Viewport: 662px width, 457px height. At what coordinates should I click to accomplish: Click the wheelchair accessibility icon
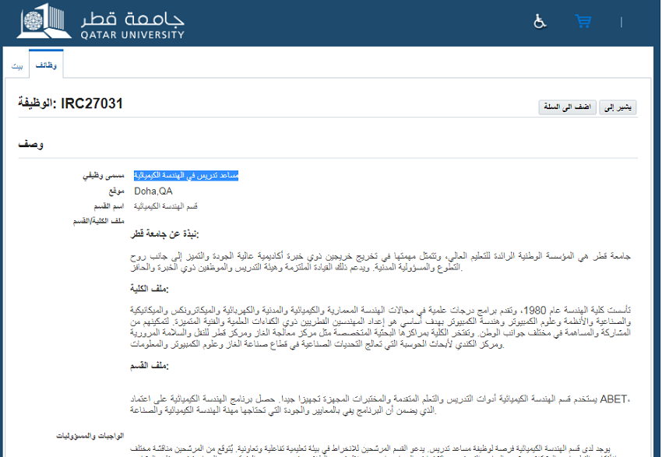(x=540, y=22)
